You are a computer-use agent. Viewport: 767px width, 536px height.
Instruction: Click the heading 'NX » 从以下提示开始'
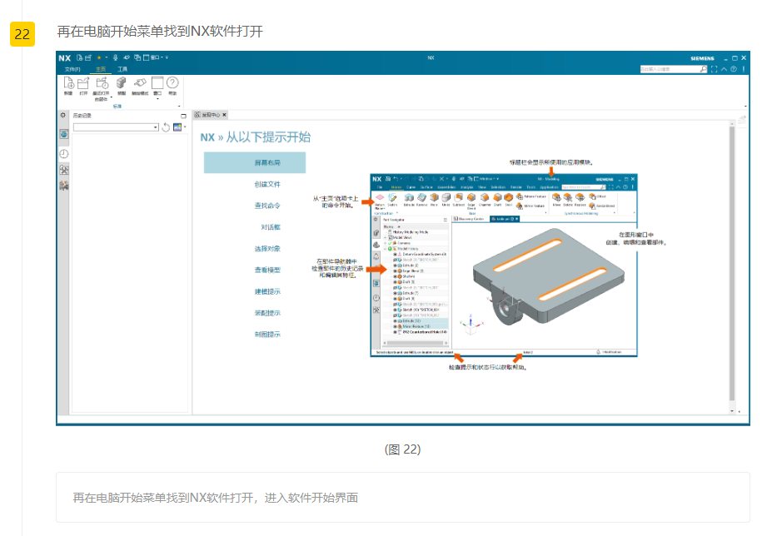click(256, 137)
